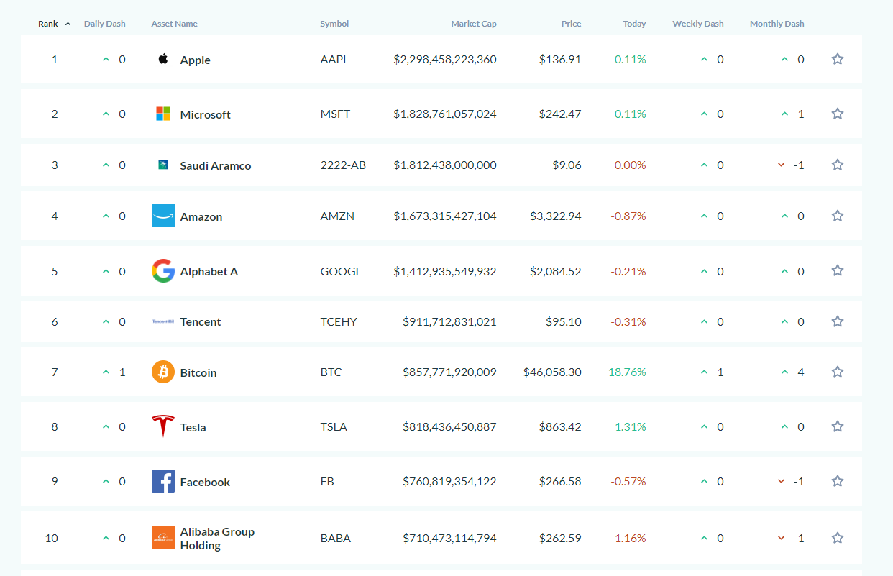Star Saudi Aramco as a favorite

click(838, 165)
